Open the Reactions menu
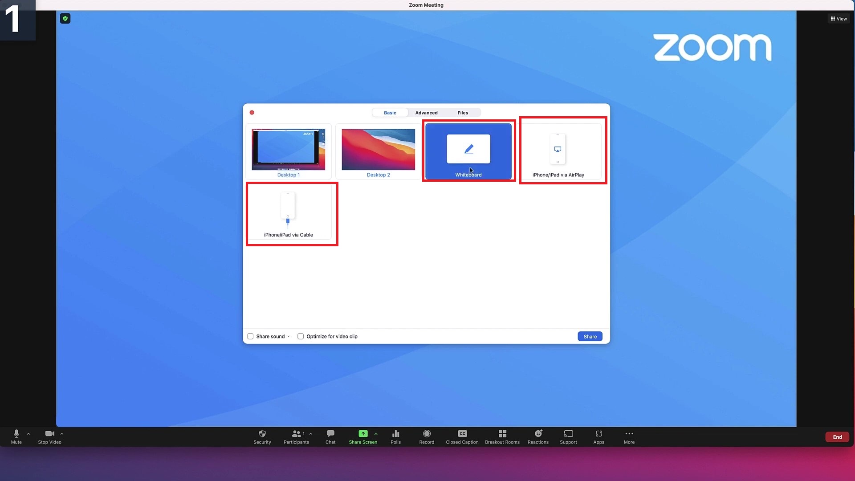The width and height of the screenshot is (855, 481). click(538, 436)
